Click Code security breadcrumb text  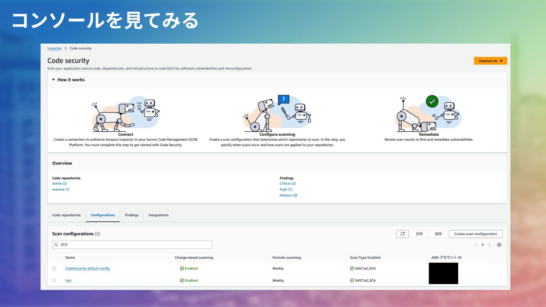[81, 49]
